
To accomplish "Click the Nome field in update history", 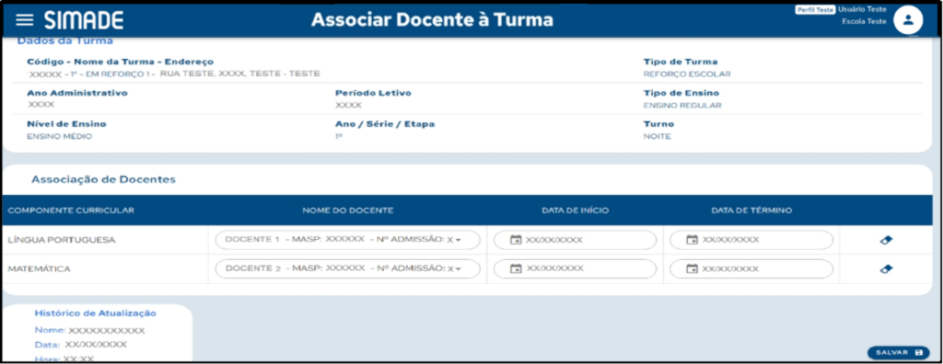I will pos(89,330).
